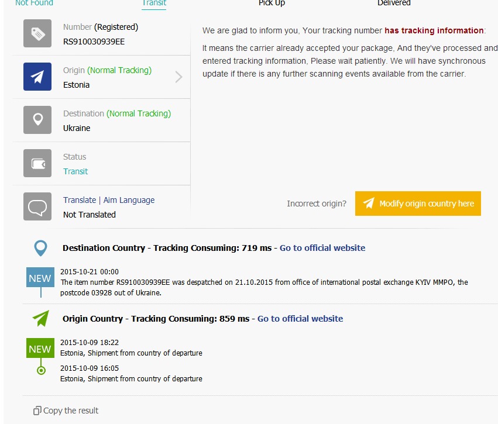
Task: Click the green circle marker at 16:05 event
Action: pyautogui.click(x=41, y=370)
